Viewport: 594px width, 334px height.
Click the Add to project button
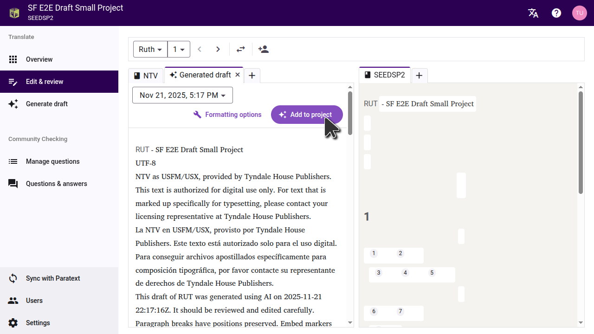[307, 115]
